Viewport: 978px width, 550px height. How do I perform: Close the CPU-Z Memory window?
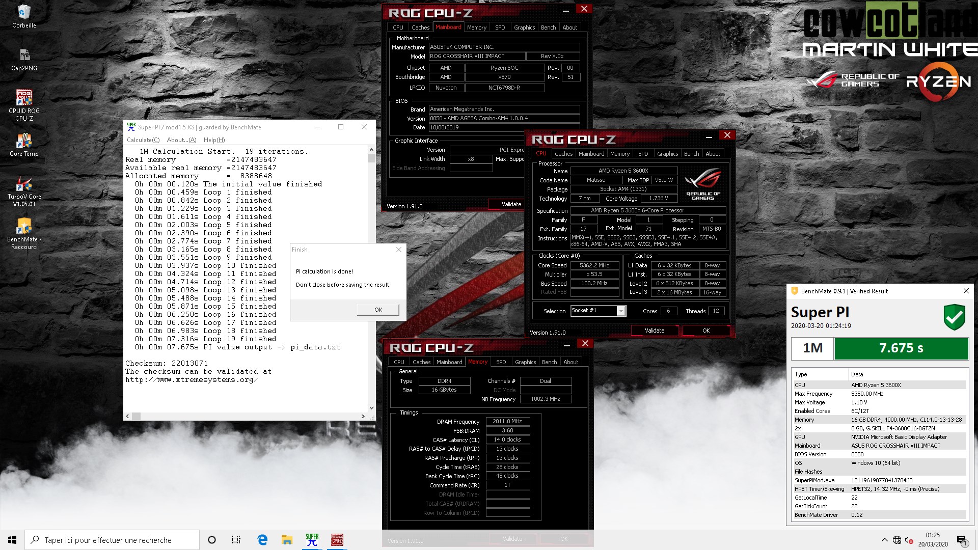coord(585,344)
